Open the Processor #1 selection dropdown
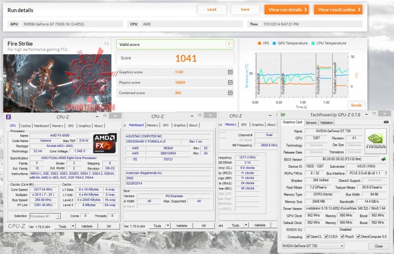The height and width of the screenshot is (254, 394). click(45, 216)
